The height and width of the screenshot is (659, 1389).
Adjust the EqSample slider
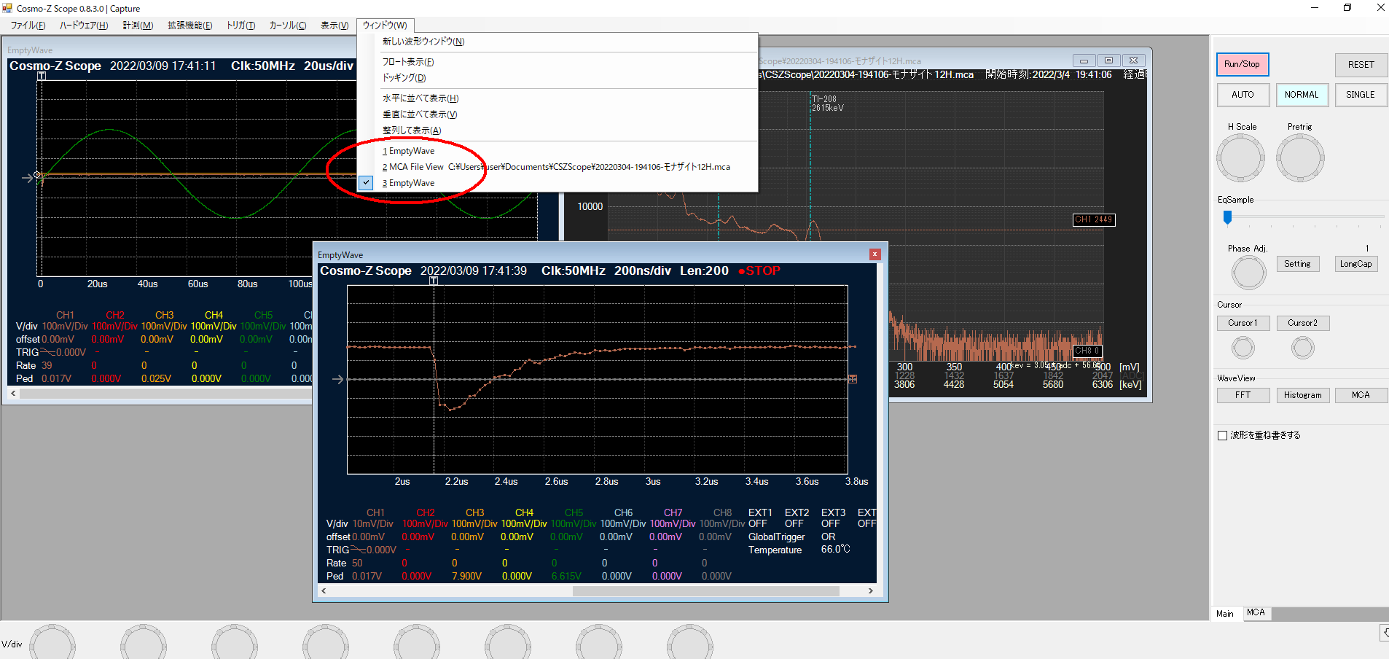(x=1228, y=217)
